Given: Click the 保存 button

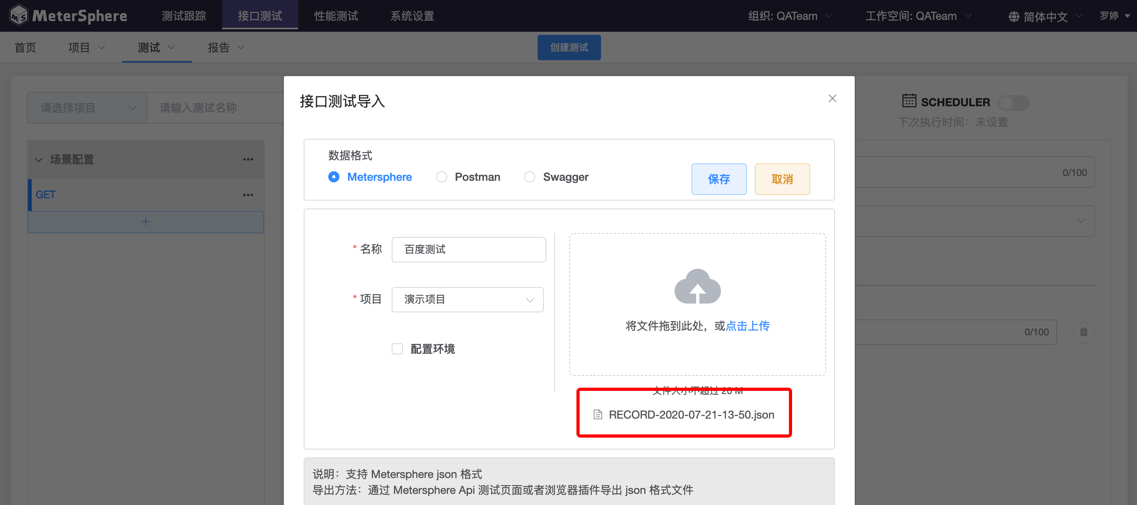Looking at the screenshot, I should (719, 179).
